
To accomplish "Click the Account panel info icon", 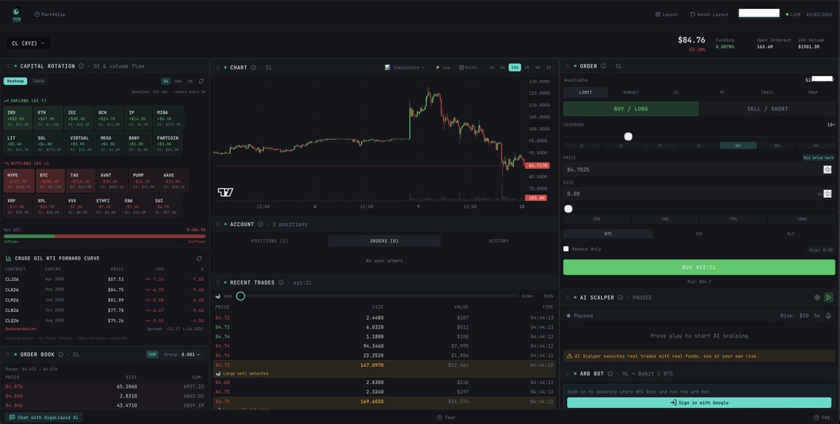I will click(260, 224).
